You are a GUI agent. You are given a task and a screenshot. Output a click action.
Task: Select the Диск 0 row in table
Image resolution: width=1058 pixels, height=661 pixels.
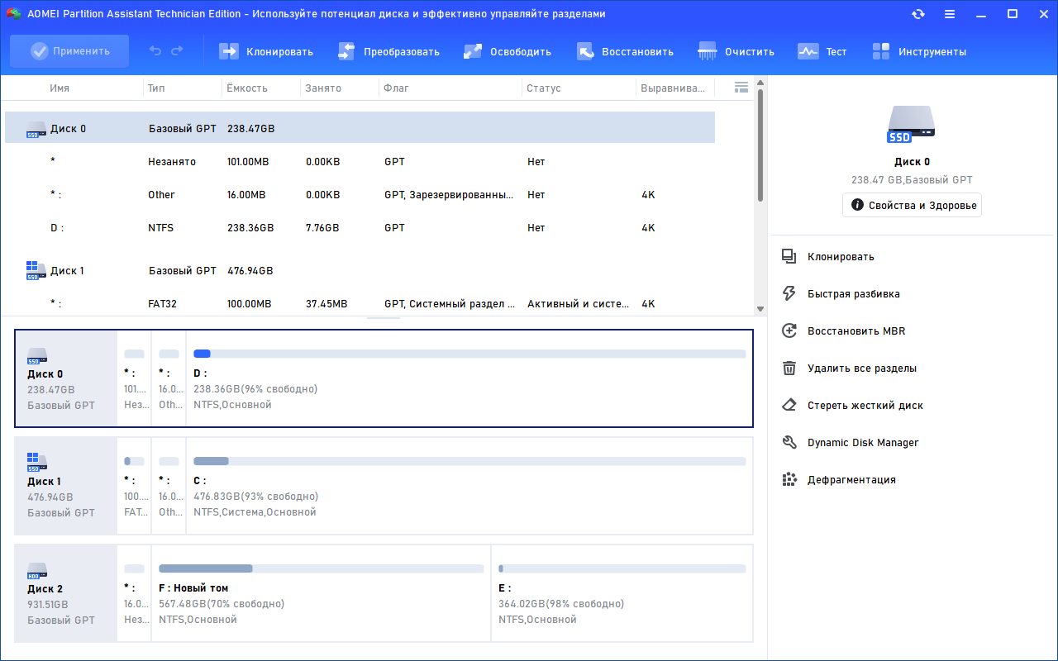point(360,128)
